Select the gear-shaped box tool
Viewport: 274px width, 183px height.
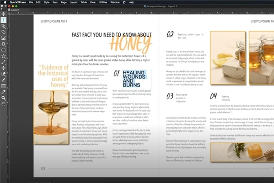[3, 44]
